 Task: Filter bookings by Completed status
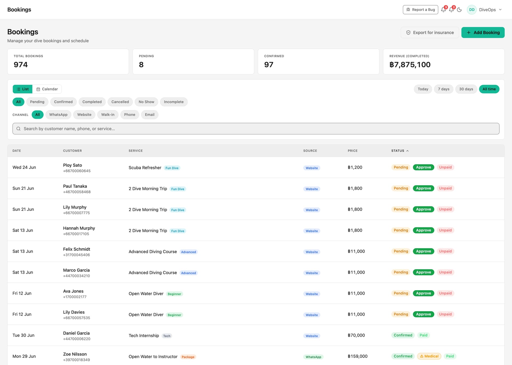[x=92, y=102]
